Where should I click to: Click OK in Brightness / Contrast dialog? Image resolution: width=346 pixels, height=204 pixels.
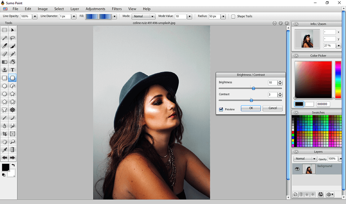251,108
